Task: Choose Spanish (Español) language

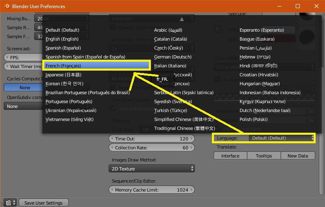Action: 63,48
